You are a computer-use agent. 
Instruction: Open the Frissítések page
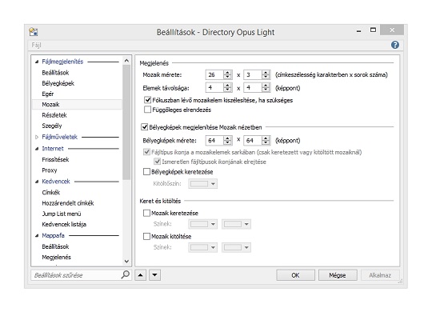pyautogui.click(x=55, y=160)
